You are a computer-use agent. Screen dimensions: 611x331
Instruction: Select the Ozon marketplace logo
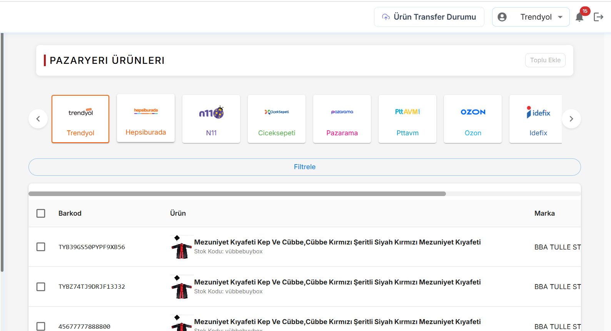(x=473, y=112)
